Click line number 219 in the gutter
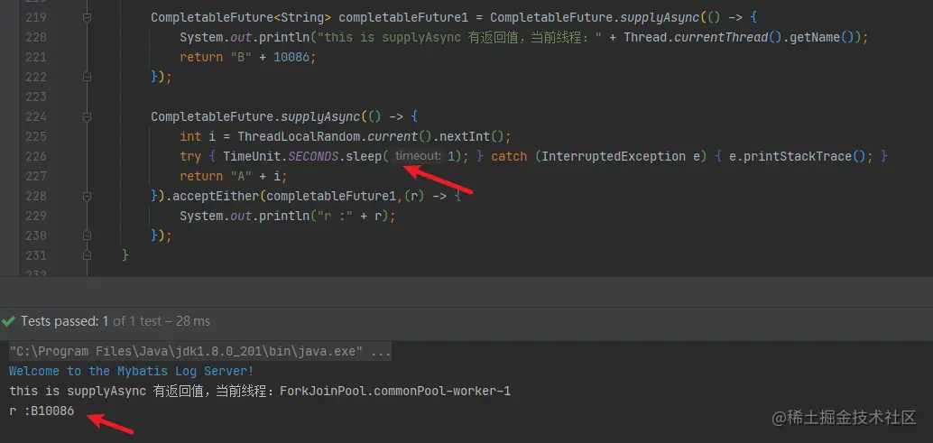The width and height of the screenshot is (933, 443). [36, 17]
